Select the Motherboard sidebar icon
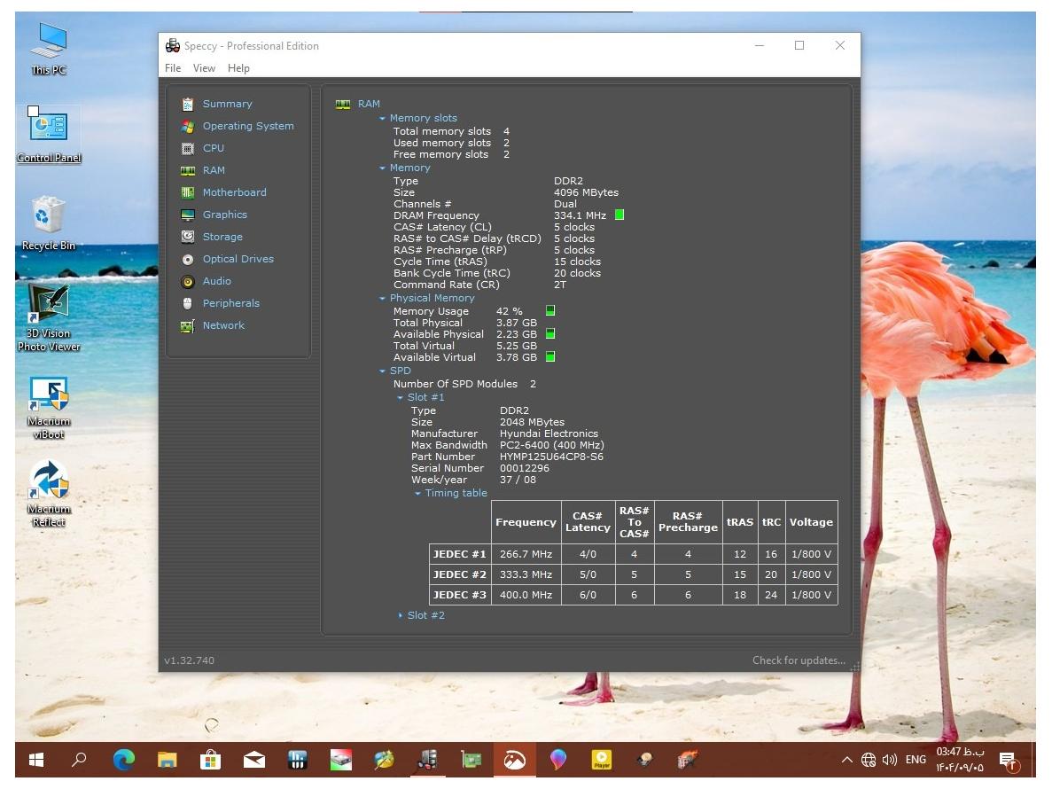Screen dimensions: 1052x789 187,192
